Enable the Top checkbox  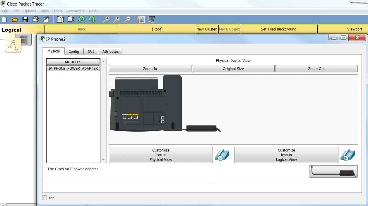44,198
